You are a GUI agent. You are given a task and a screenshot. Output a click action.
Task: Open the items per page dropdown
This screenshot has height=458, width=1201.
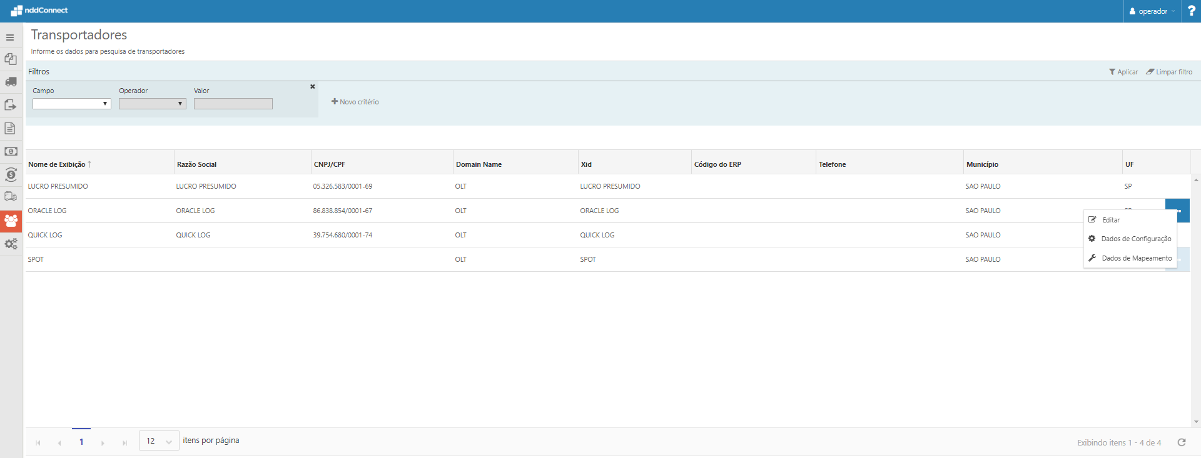(x=159, y=441)
